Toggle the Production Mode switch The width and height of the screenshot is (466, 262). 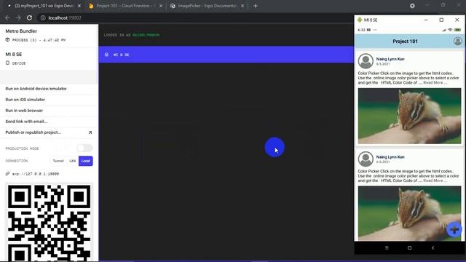[84, 148]
